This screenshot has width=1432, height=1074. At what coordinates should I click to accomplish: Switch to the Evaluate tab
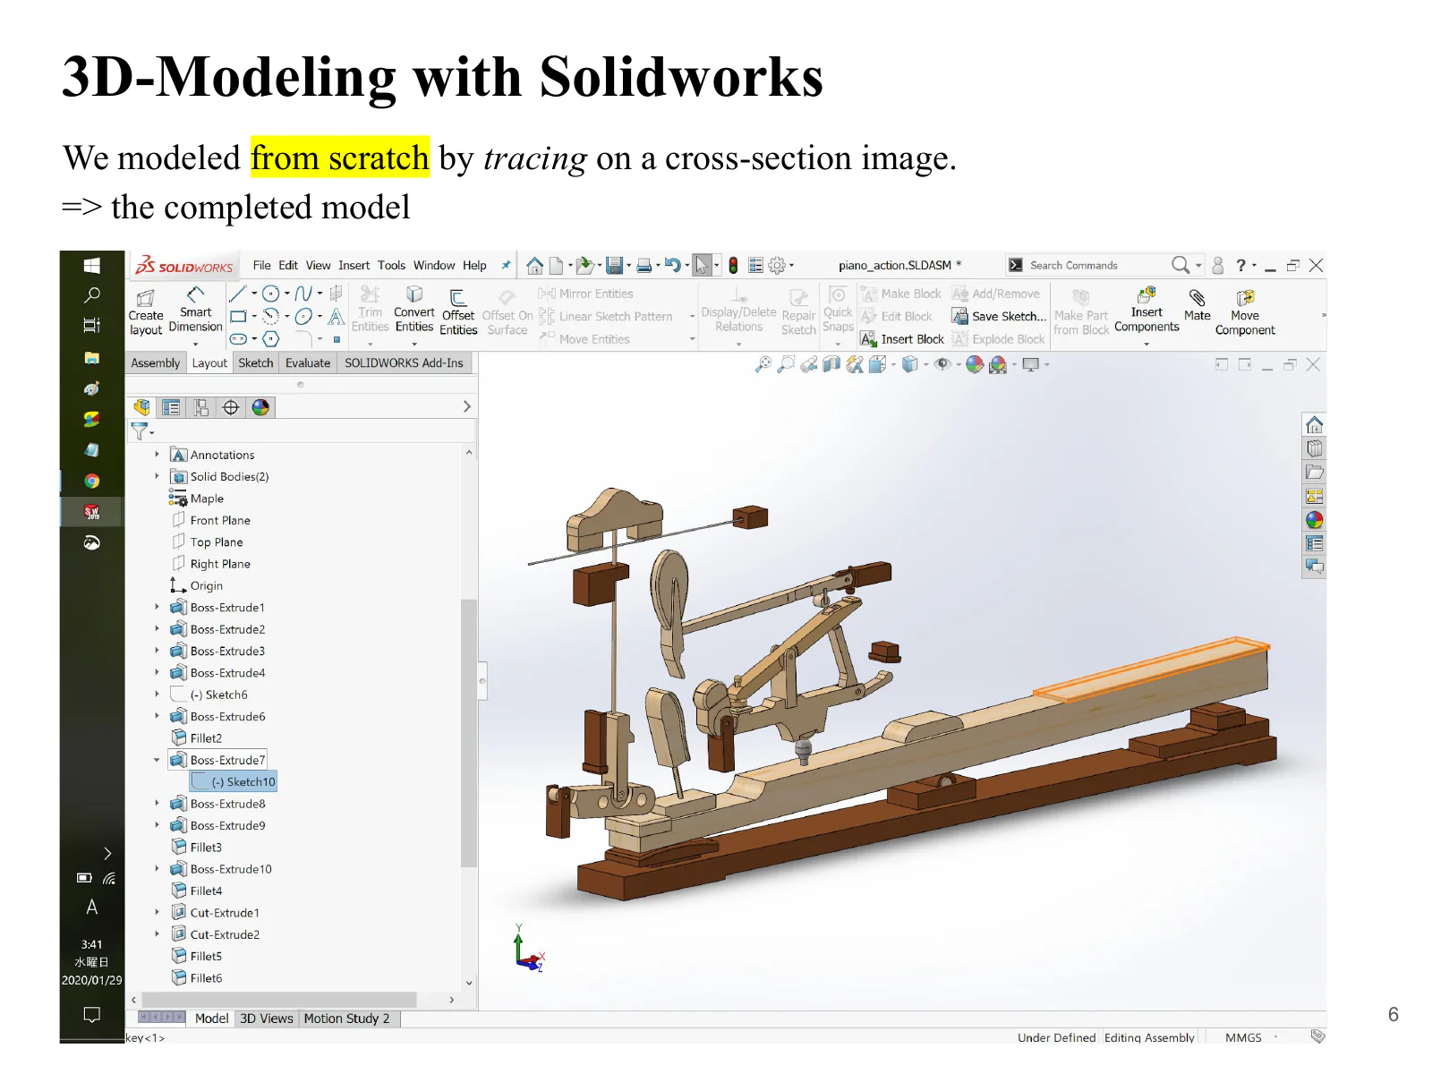click(308, 362)
